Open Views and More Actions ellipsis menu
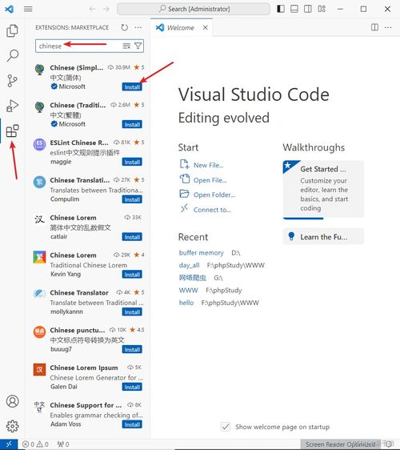Screen dimensions: 400x450 [138, 27]
